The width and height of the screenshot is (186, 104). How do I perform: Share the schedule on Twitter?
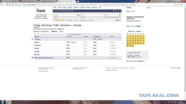pyautogui.click(x=139, y=26)
